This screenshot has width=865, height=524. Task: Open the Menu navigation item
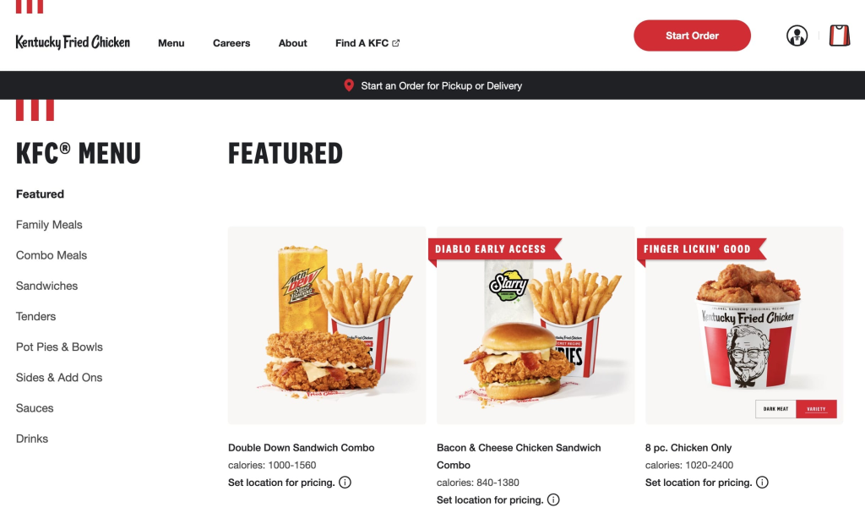(171, 43)
